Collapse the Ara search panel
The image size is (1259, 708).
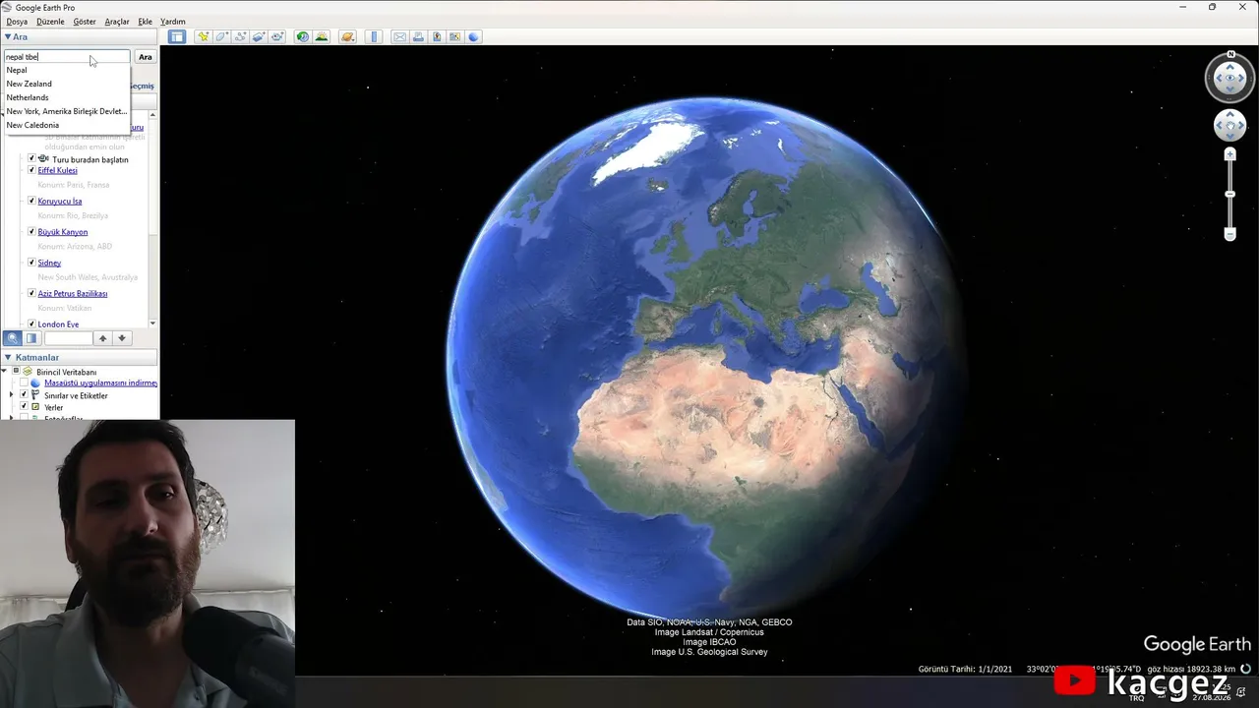(8, 37)
